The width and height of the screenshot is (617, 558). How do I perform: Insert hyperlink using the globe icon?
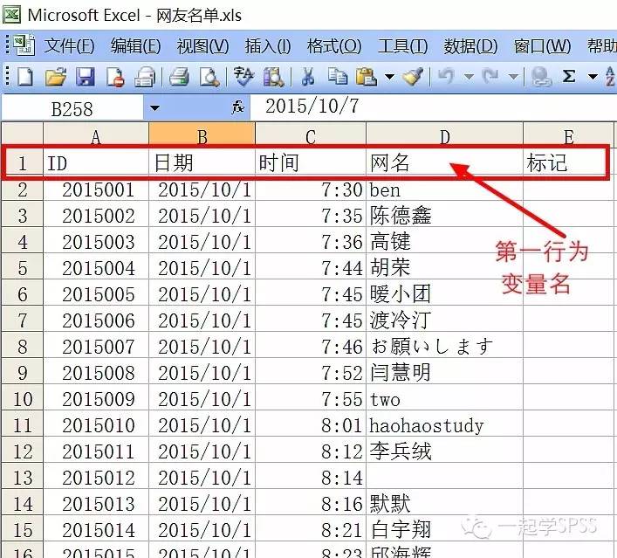coord(541,76)
